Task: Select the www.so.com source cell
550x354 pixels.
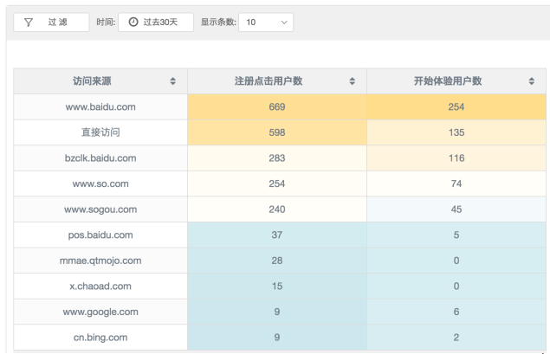Action: click(x=100, y=183)
